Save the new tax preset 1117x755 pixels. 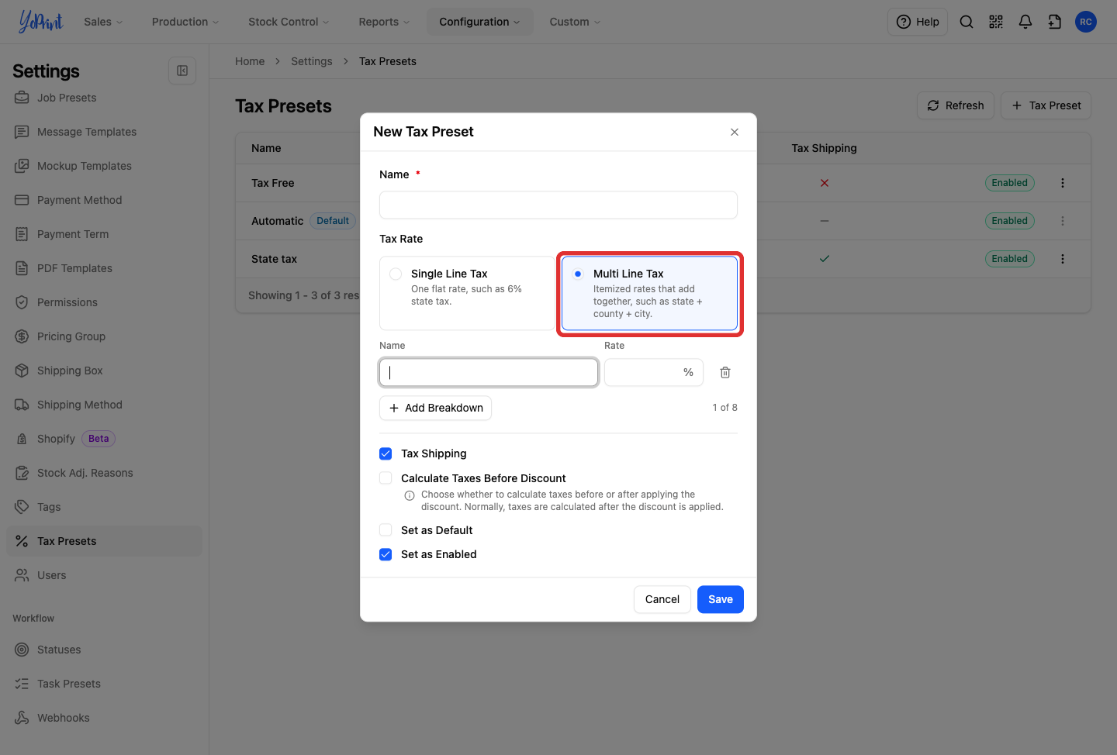click(x=721, y=599)
